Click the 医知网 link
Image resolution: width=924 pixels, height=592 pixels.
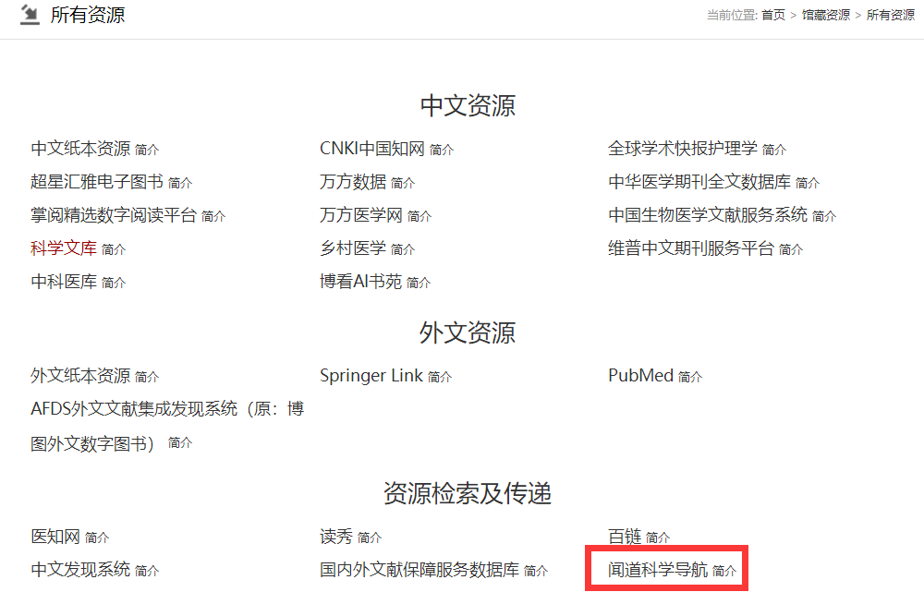click(x=55, y=537)
